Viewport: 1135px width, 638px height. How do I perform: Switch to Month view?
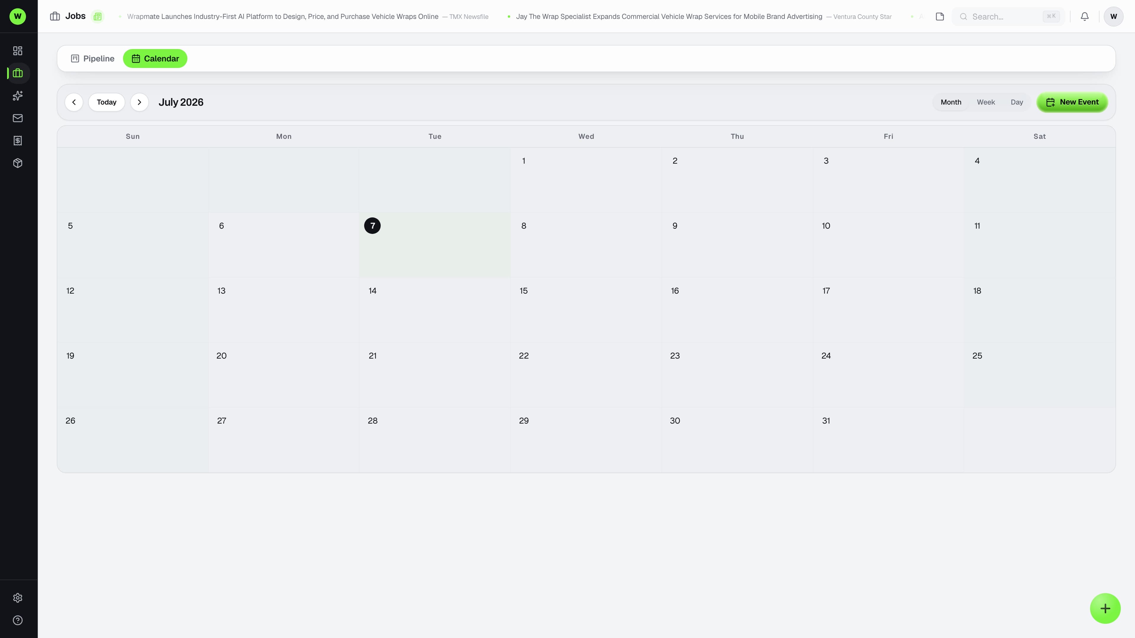click(951, 102)
